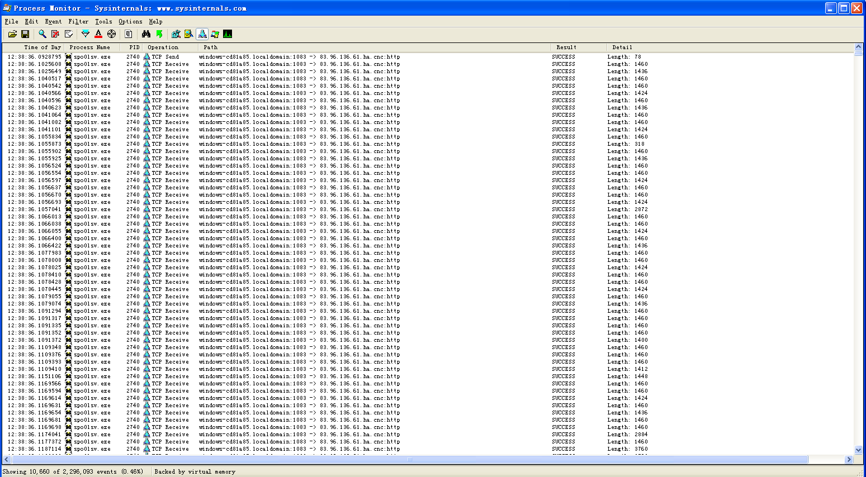Open the Filter dialog via the funnel icon
The image size is (866, 477).
[x=86, y=34]
